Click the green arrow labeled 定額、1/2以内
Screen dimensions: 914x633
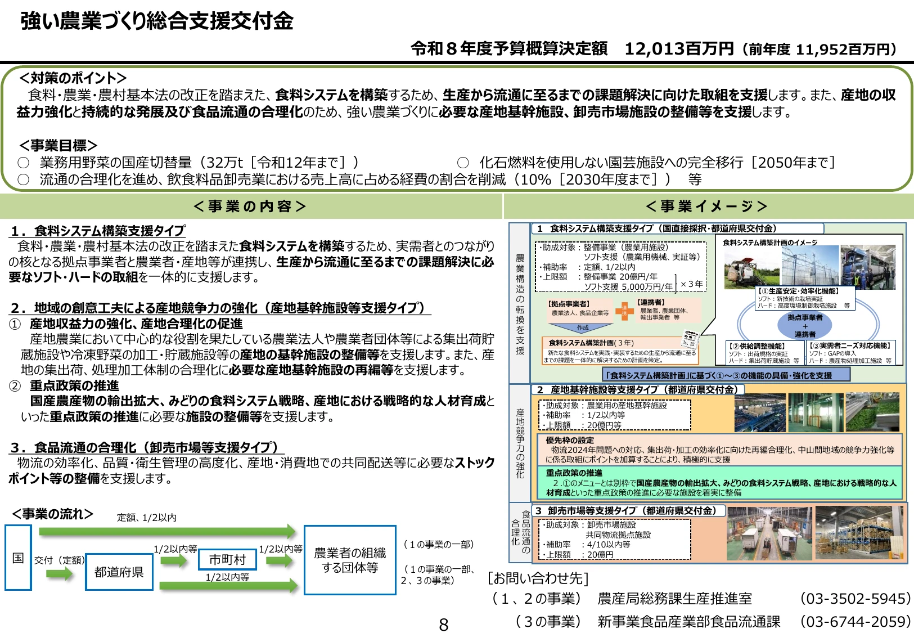[168, 531]
